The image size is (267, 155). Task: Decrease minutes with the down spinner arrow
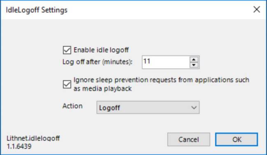coord(194,65)
